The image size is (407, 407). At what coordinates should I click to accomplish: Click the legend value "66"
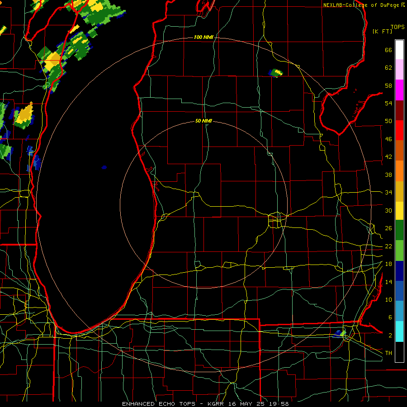[x=388, y=50]
